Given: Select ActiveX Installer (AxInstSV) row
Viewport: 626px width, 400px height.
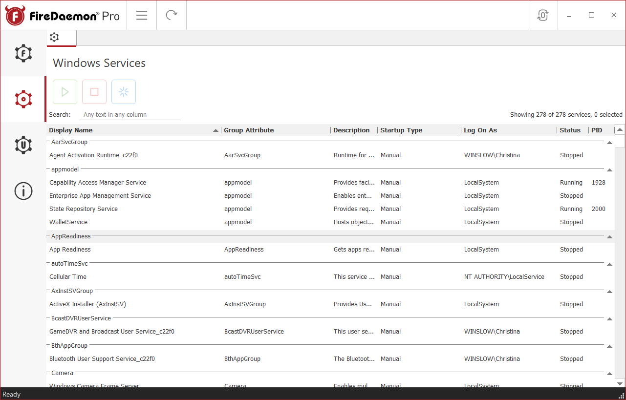Looking at the screenshot, I should point(330,304).
